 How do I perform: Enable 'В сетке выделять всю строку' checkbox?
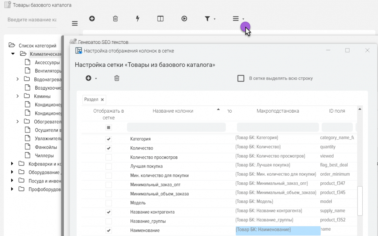(241, 78)
